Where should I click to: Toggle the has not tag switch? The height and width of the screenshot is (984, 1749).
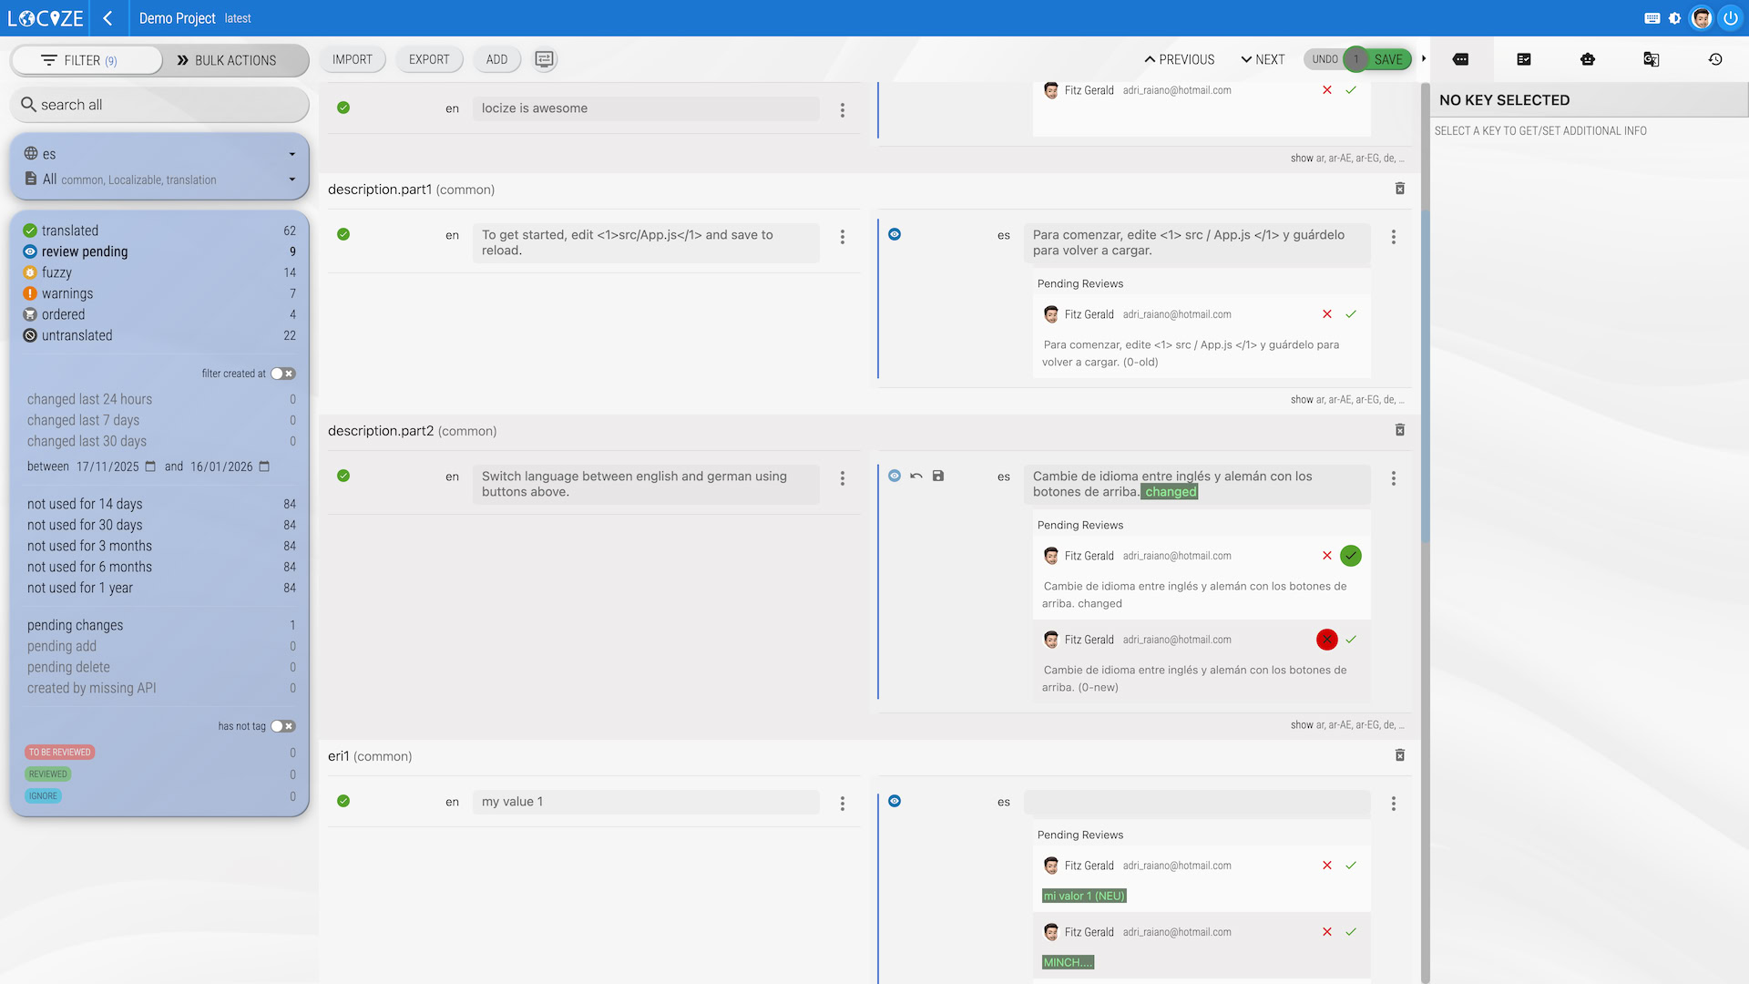[282, 726]
